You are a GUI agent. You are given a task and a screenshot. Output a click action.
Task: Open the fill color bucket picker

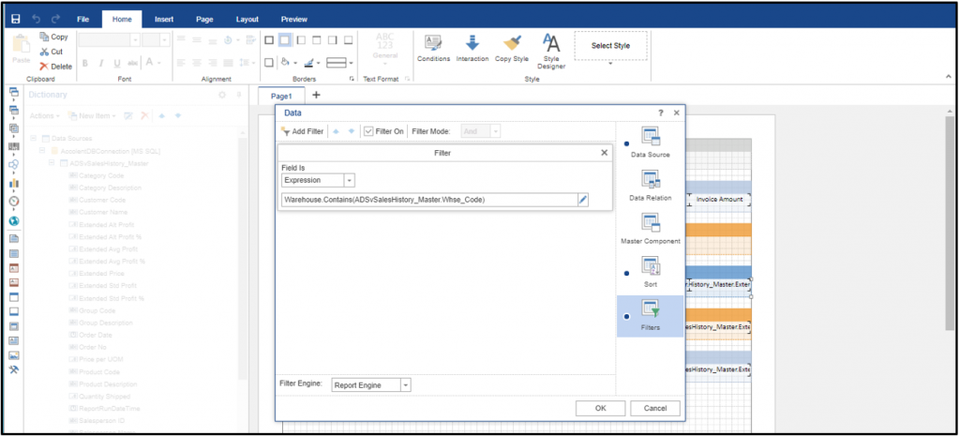click(288, 63)
